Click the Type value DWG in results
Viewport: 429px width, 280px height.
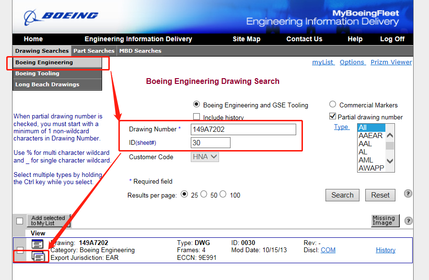click(202, 243)
